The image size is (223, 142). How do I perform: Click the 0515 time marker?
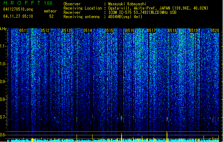tap(109, 31)
